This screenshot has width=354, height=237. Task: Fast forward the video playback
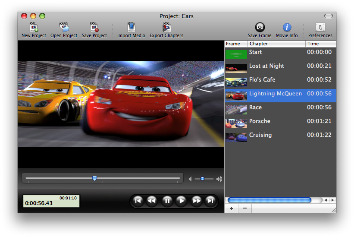tap(197, 201)
